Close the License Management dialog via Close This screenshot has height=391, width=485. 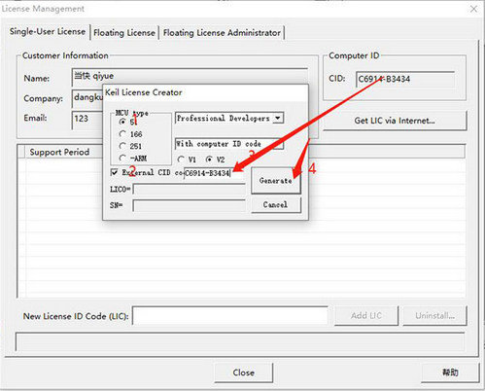point(243,373)
